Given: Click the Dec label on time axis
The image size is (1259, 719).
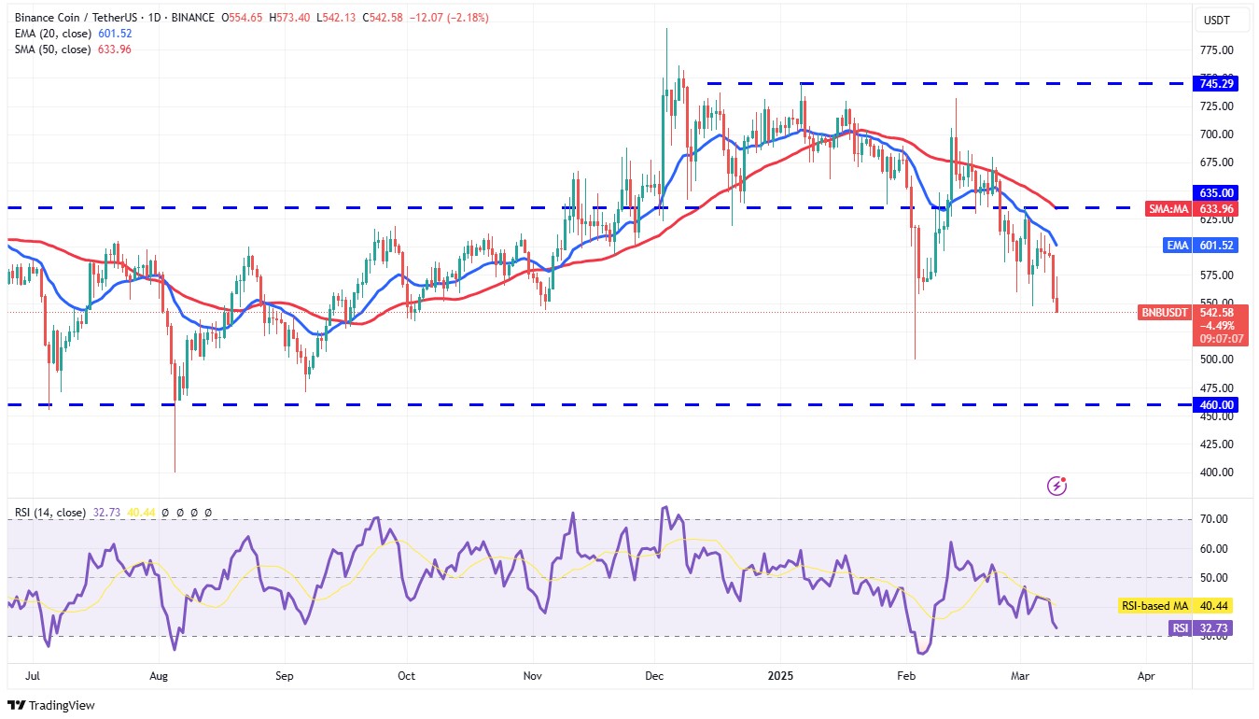Looking at the screenshot, I should [654, 674].
